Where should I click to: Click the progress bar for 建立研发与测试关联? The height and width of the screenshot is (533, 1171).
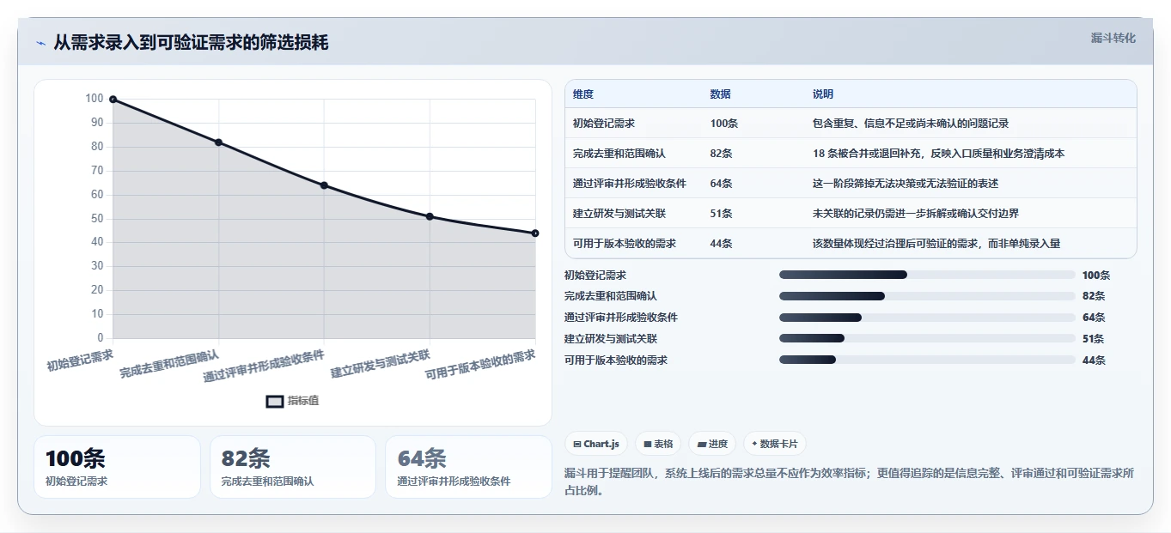tap(927, 339)
